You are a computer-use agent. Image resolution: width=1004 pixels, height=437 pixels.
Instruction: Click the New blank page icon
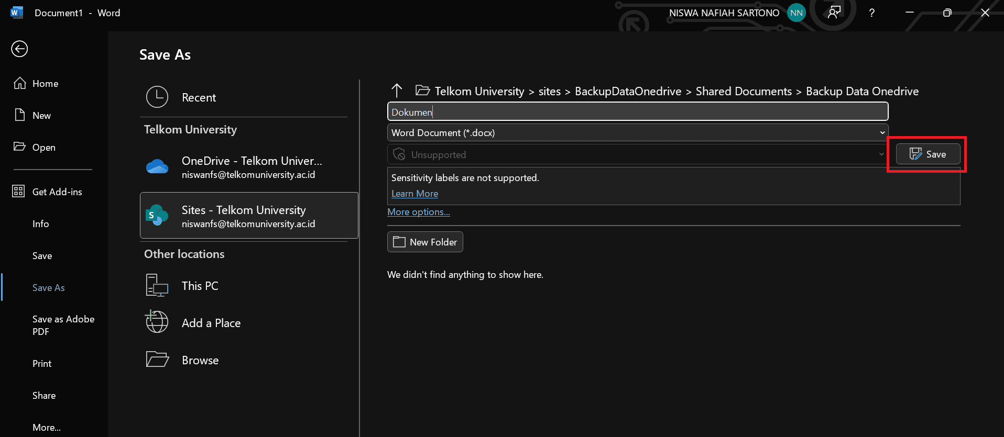[20, 115]
